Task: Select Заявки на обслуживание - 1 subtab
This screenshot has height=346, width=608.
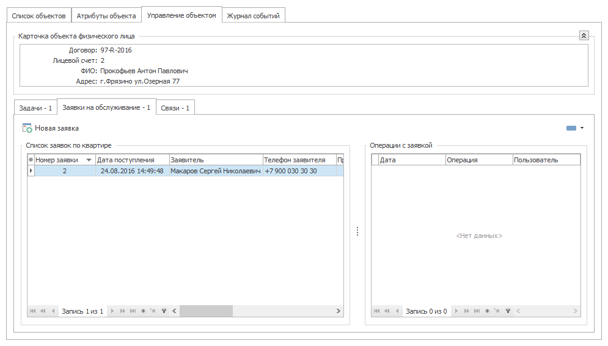Action: tap(106, 107)
